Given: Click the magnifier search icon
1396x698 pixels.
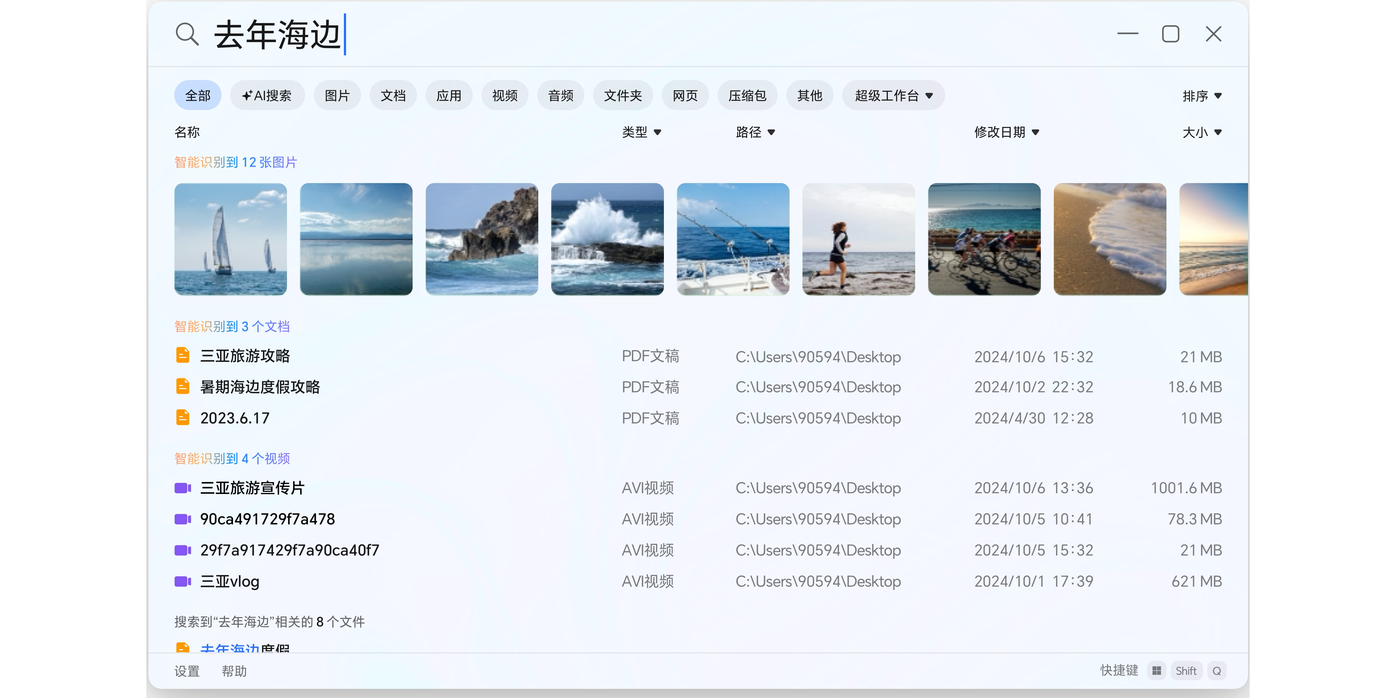Looking at the screenshot, I should point(187,34).
